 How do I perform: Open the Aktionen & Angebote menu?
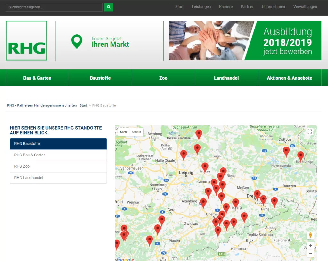(x=290, y=78)
